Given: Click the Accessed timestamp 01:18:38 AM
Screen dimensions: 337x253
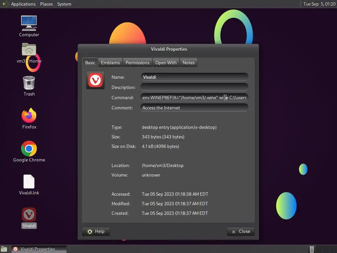Looking at the screenshot, I should [x=175, y=194].
